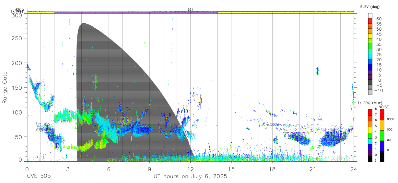Click the white top segment of ELEV colorbar
The image size is (398, 183).
[370, 15]
